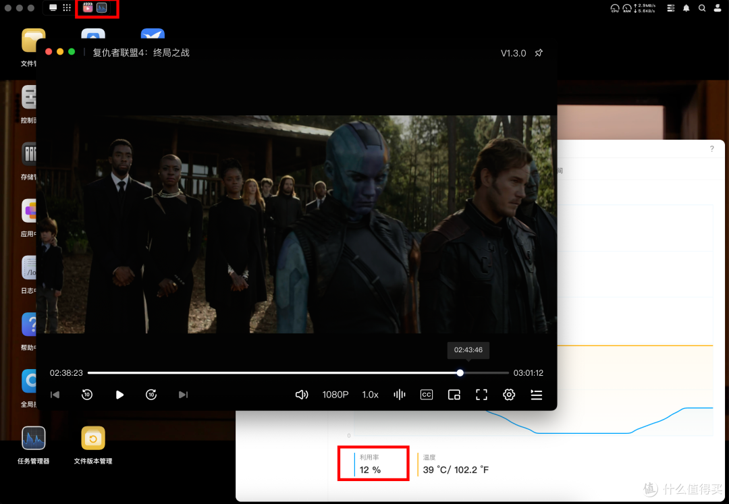Open search from the top bar magnifier
Image resolution: width=729 pixels, height=504 pixels.
click(x=702, y=8)
